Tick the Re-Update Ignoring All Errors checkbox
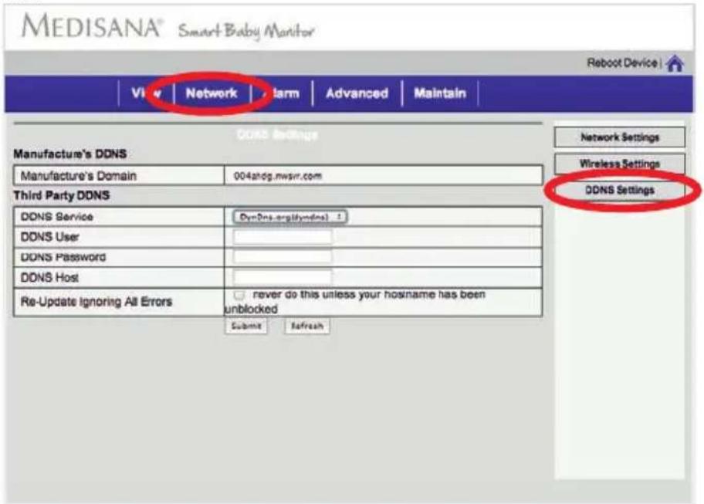Image resolution: width=704 pixels, height=504 pixels. click(x=239, y=295)
